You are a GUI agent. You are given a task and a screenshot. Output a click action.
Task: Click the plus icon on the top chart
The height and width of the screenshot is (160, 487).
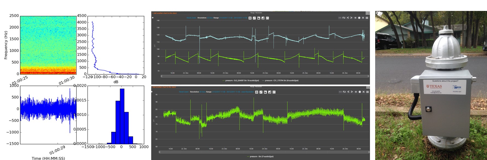coord(355,18)
